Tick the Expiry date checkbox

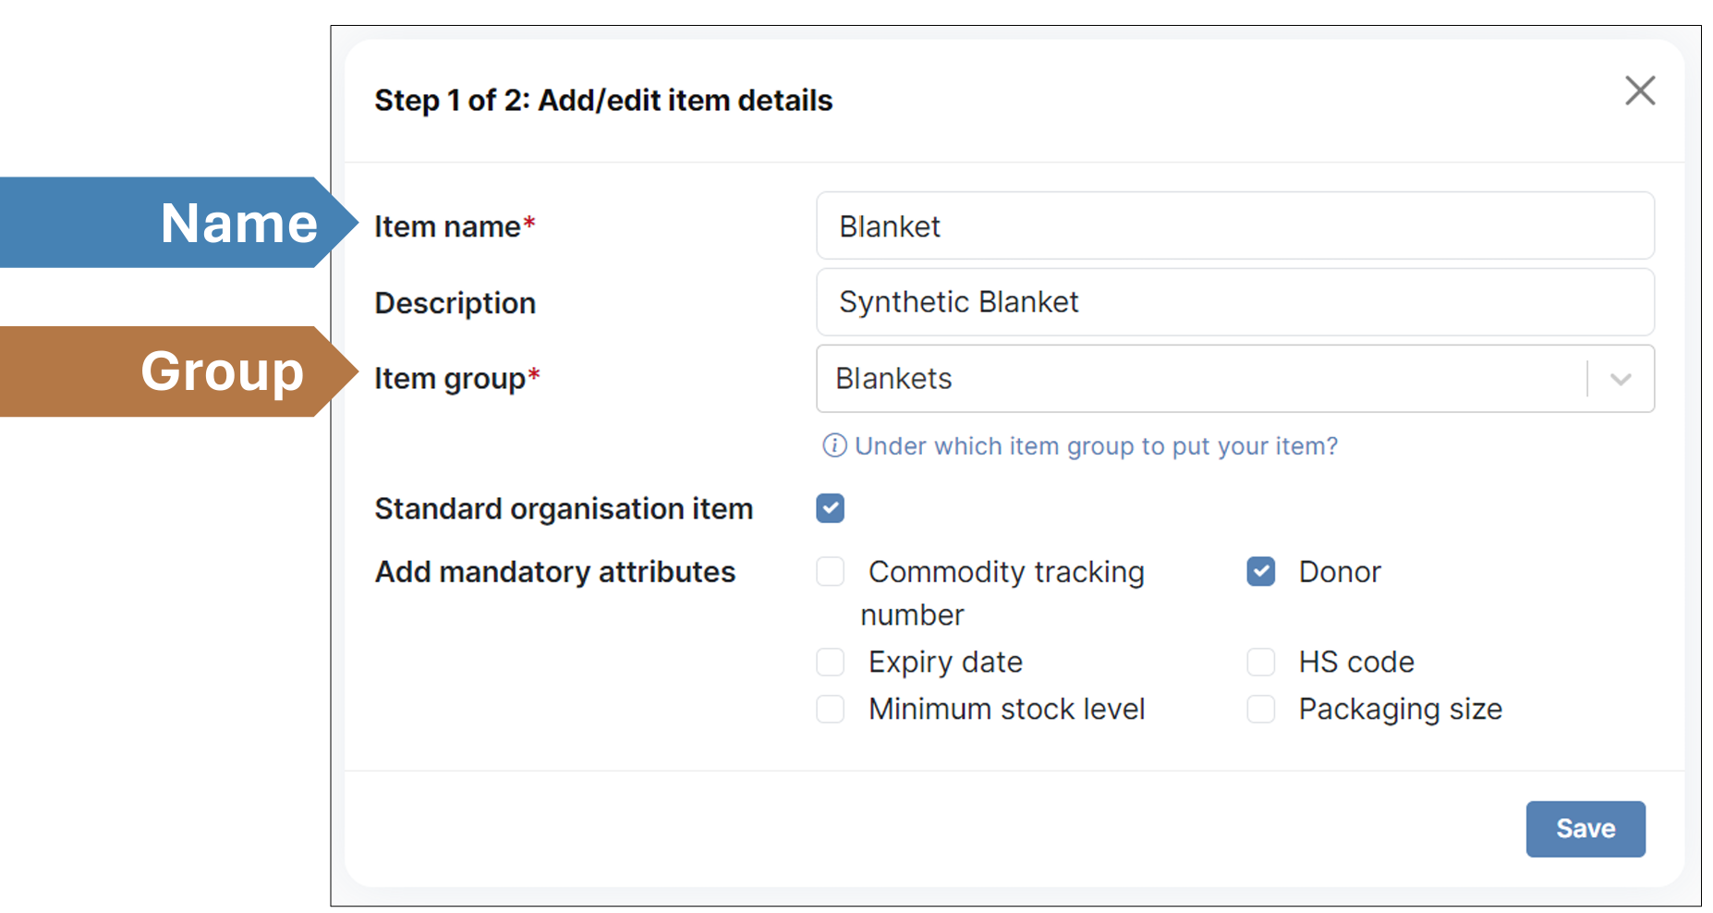point(830,663)
